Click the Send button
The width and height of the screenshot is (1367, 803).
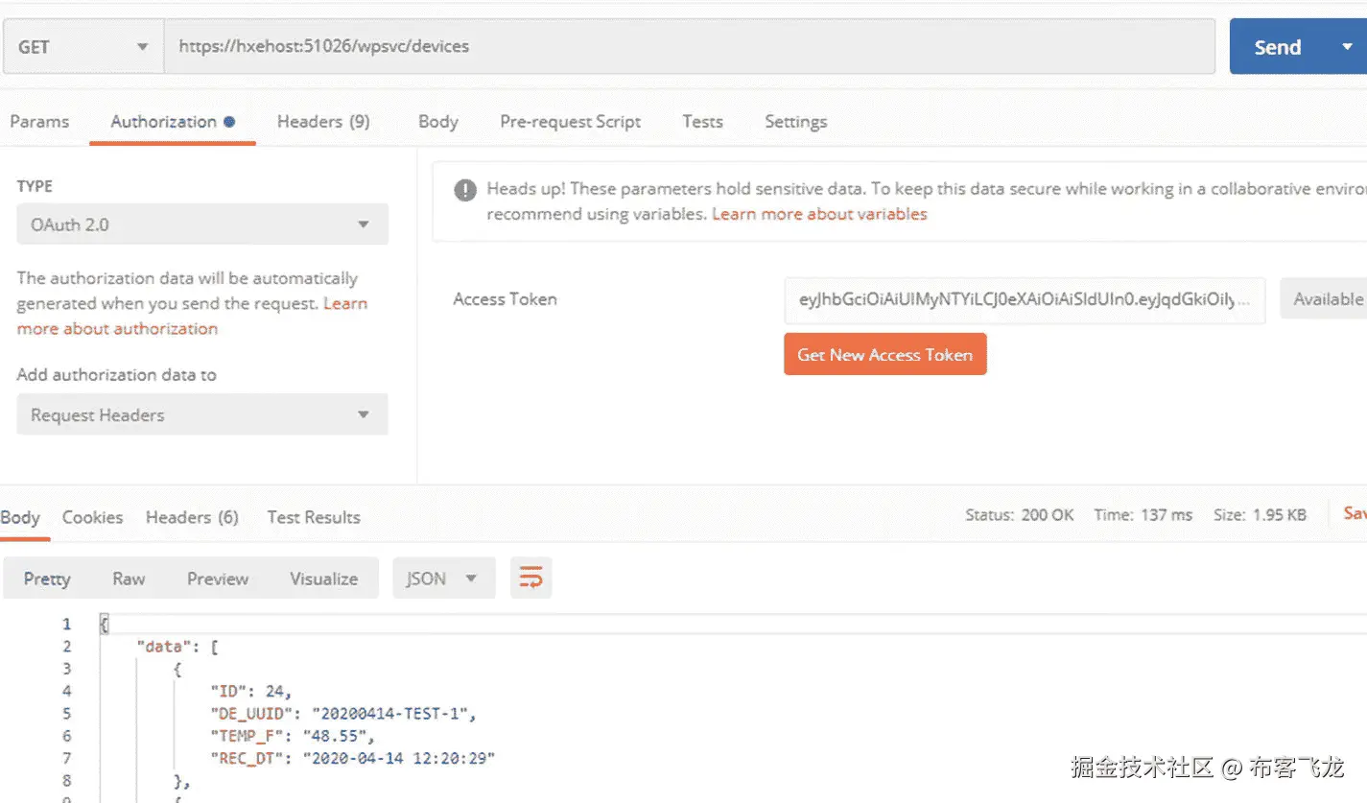point(1277,47)
